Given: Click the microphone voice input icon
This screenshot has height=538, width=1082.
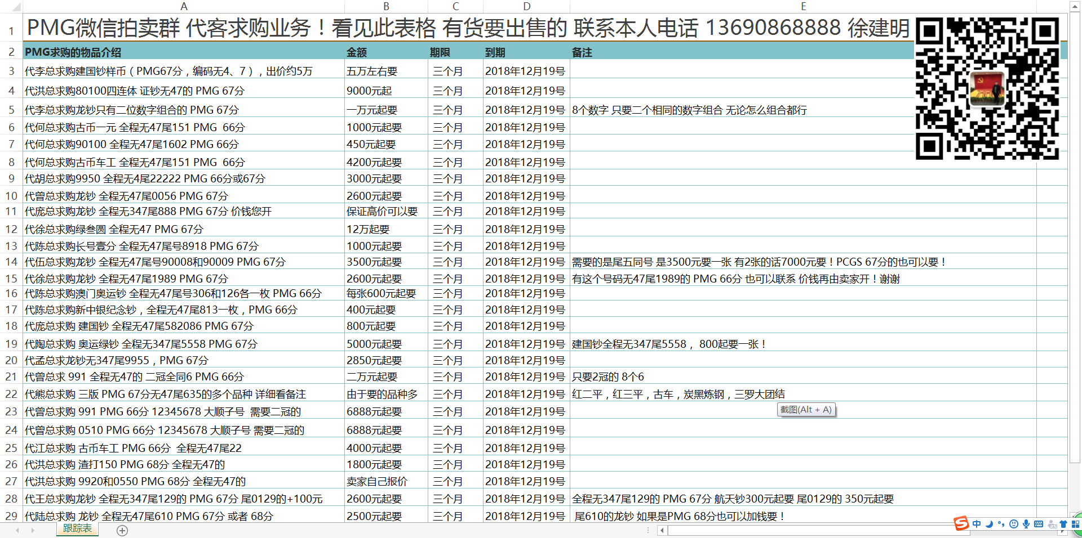Looking at the screenshot, I should pyautogui.click(x=1026, y=524).
